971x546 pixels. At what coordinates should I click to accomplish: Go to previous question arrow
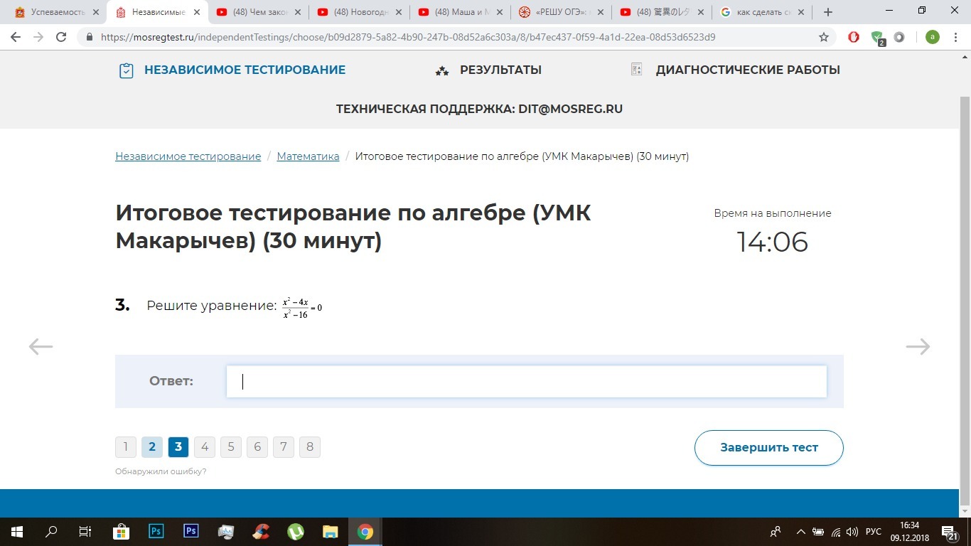(x=41, y=346)
